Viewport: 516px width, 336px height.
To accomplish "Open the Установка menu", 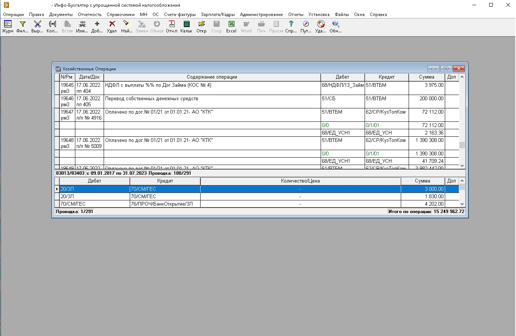I will 319,15.
